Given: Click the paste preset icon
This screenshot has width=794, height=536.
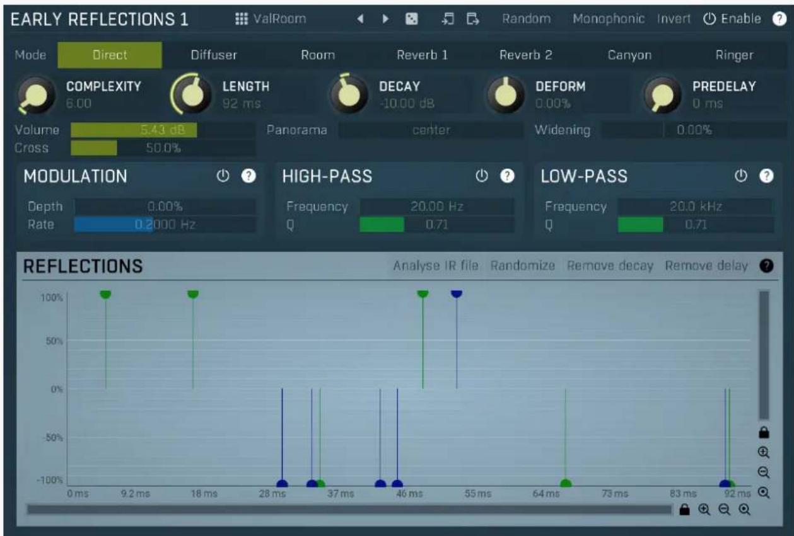Looking at the screenshot, I should [472, 20].
